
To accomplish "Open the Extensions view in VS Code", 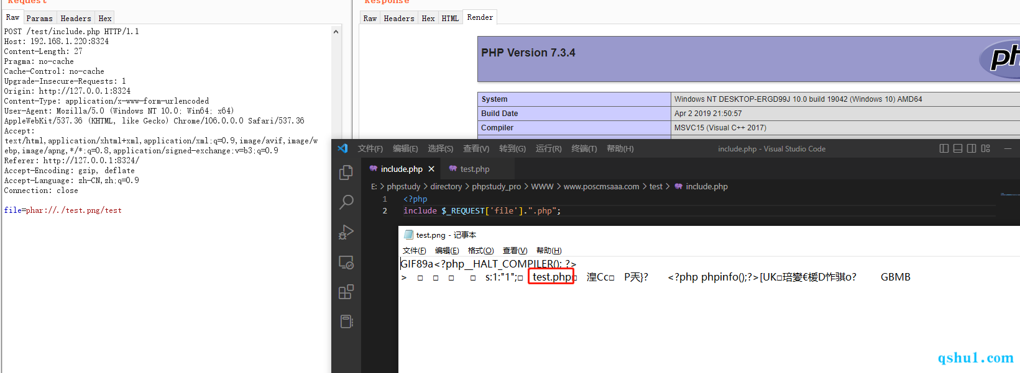I will click(346, 292).
